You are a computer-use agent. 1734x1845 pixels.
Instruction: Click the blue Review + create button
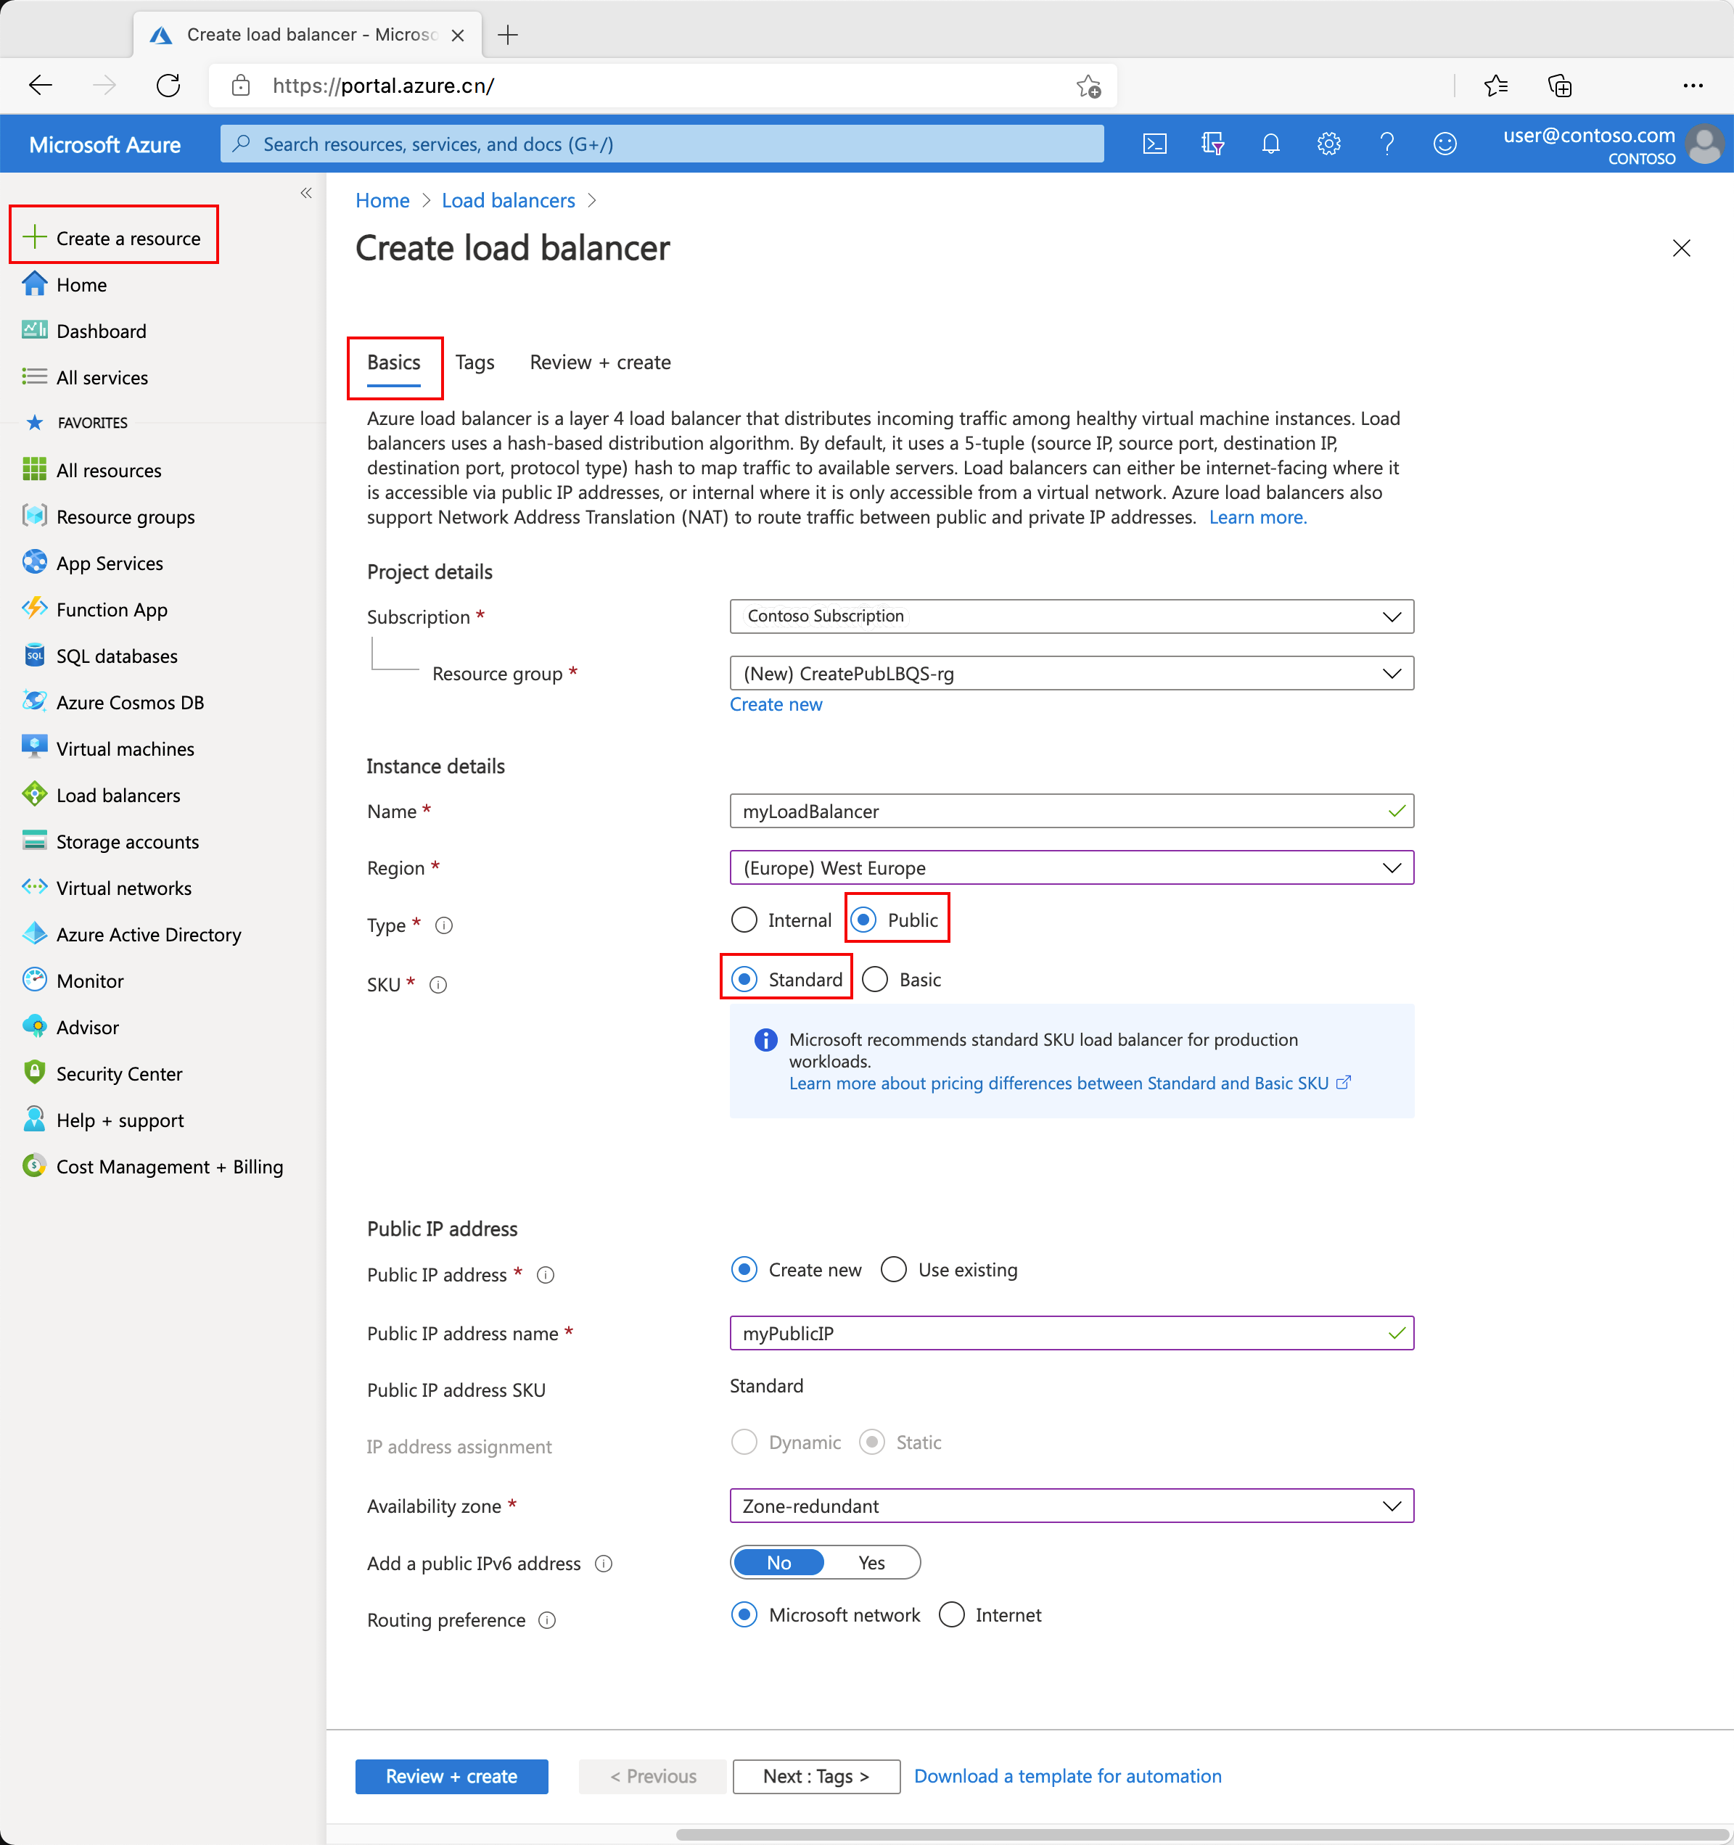[x=451, y=1776]
